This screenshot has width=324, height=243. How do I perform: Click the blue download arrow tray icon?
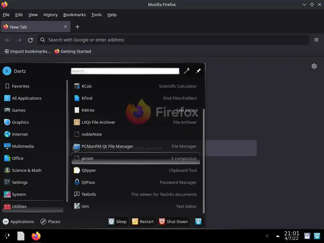point(317,236)
